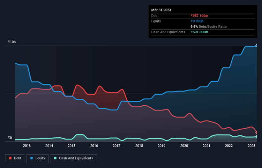Viewport: 262px width, 168px height.
Task: Click the 9.6% Debt/Equity Ratio text
Action: coord(208,27)
